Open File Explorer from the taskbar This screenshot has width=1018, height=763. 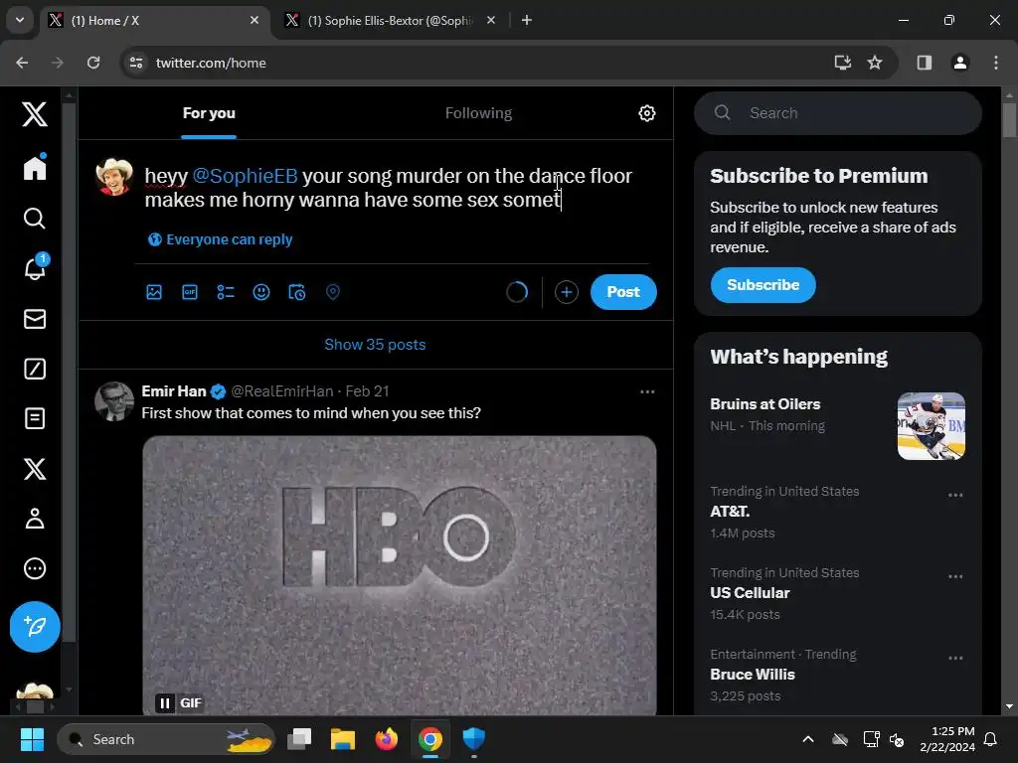(x=342, y=739)
